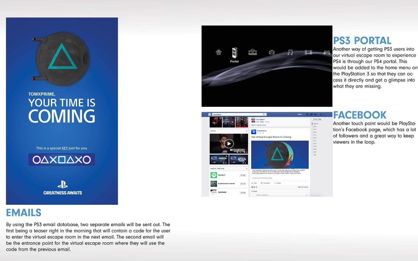
Task: Open the Portal door icon on the PS3 menu
Action: [x=235, y=53]
